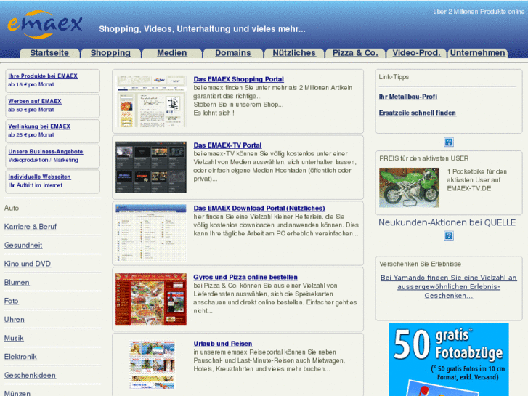Open the Gesundheit category
Screen dimensions: 528x396
click(x=23, y=245)
